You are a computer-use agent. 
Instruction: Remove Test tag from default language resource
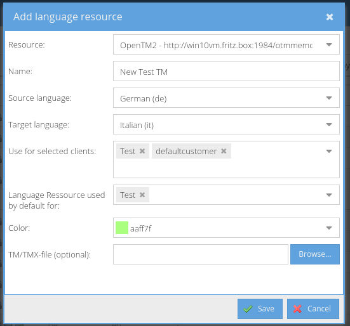tap(142, 195)
